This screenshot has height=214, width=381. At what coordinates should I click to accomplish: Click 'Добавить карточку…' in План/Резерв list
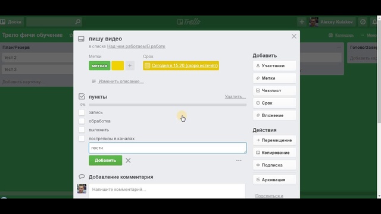(x=23, y=82)
